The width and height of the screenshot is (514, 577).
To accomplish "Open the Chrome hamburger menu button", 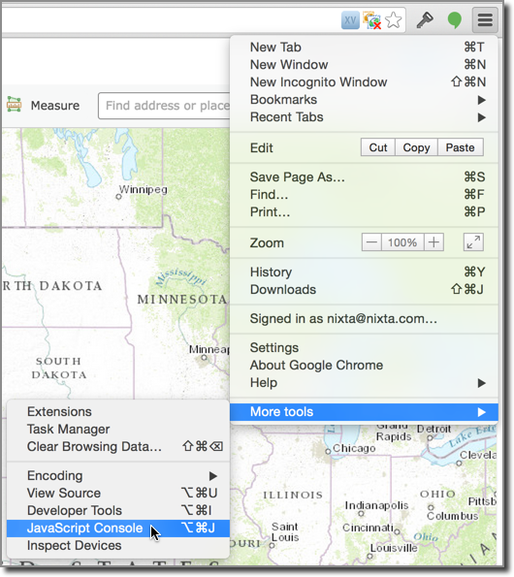I will 485,19.
